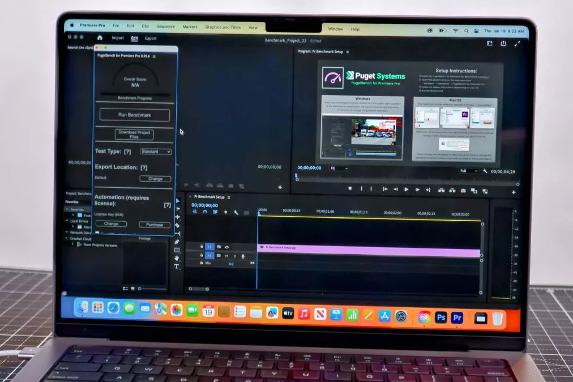The width and height of the screenshot is (573, 382).
Task: Click the Lift button in Program monitor
Action: (x=441, y=190)
